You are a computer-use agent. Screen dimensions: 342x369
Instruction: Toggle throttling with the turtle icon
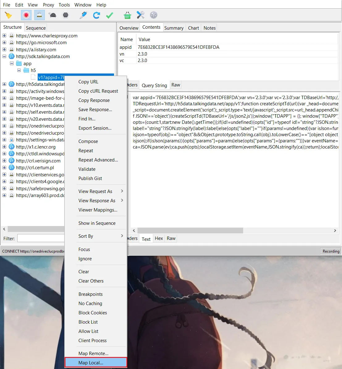53,15
